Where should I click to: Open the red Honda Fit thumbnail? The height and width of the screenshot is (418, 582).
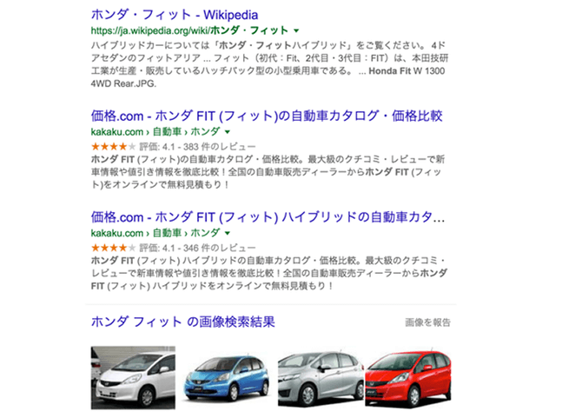pyautogui.click(x=408, y=378)
